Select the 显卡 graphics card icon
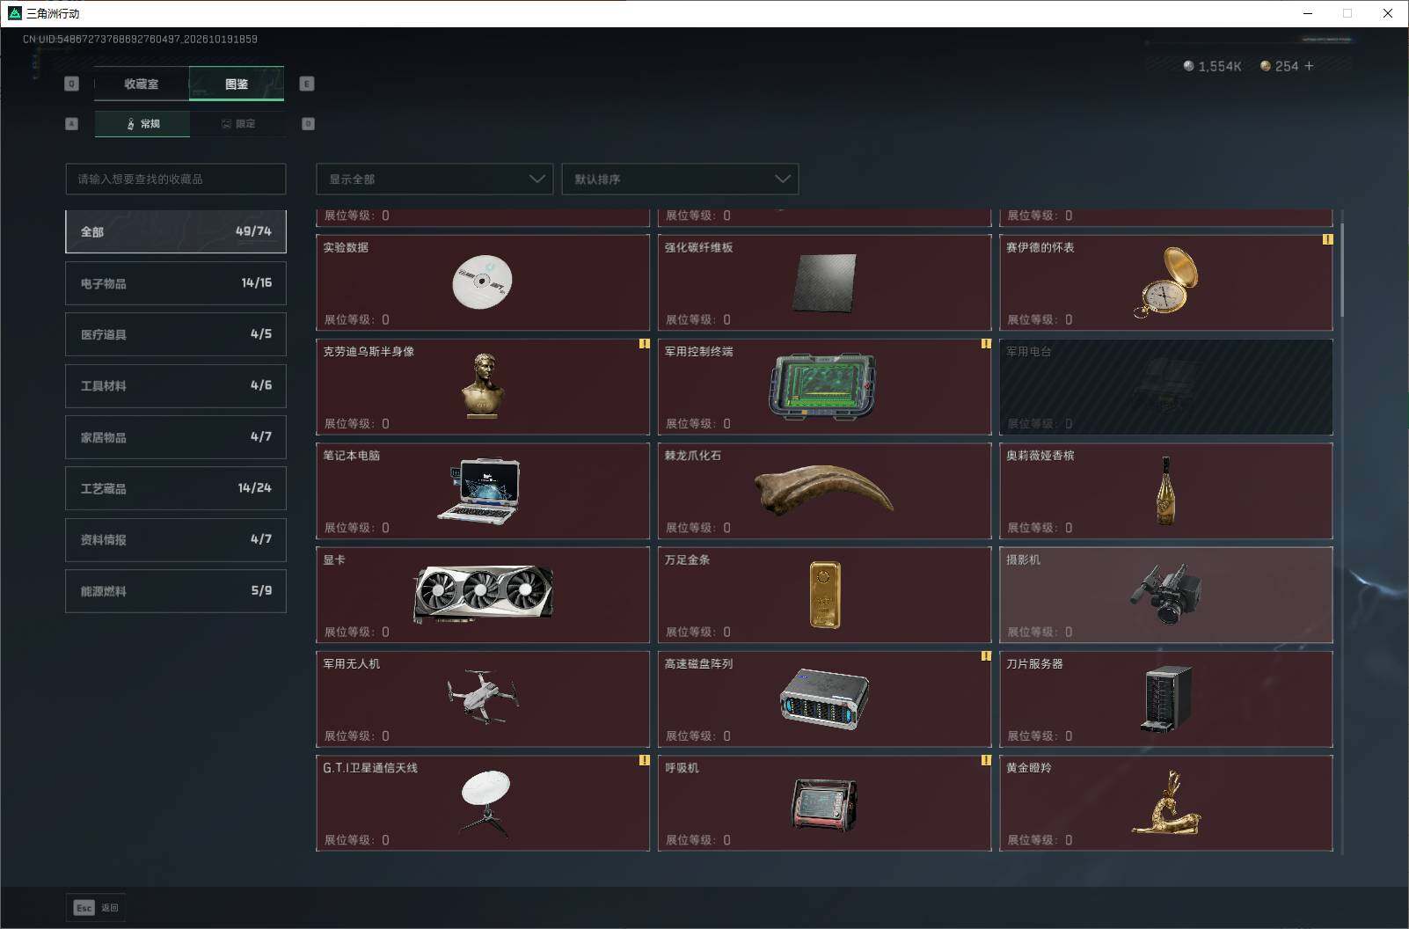The height and width of the screenshot is (929, 1409). point(484,593)
